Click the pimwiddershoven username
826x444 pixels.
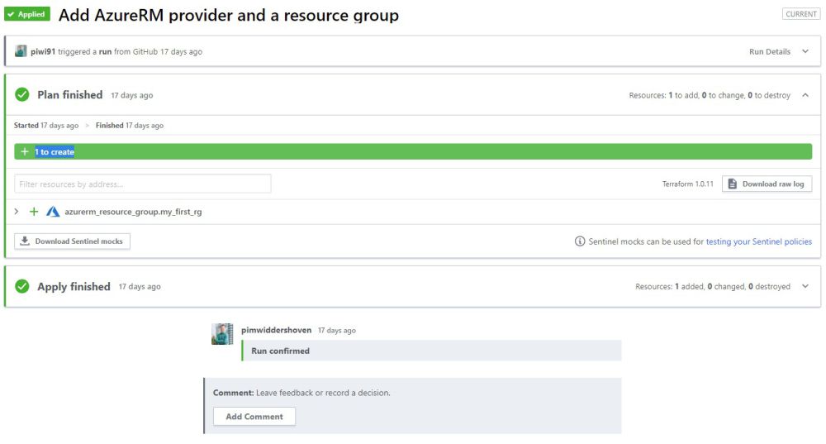click(276, 330)
